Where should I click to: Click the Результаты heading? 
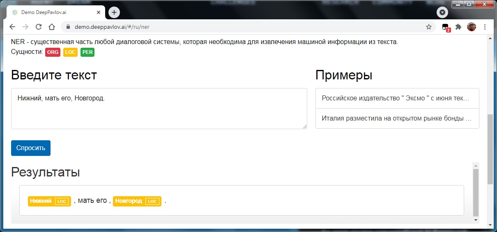point(45,172)
